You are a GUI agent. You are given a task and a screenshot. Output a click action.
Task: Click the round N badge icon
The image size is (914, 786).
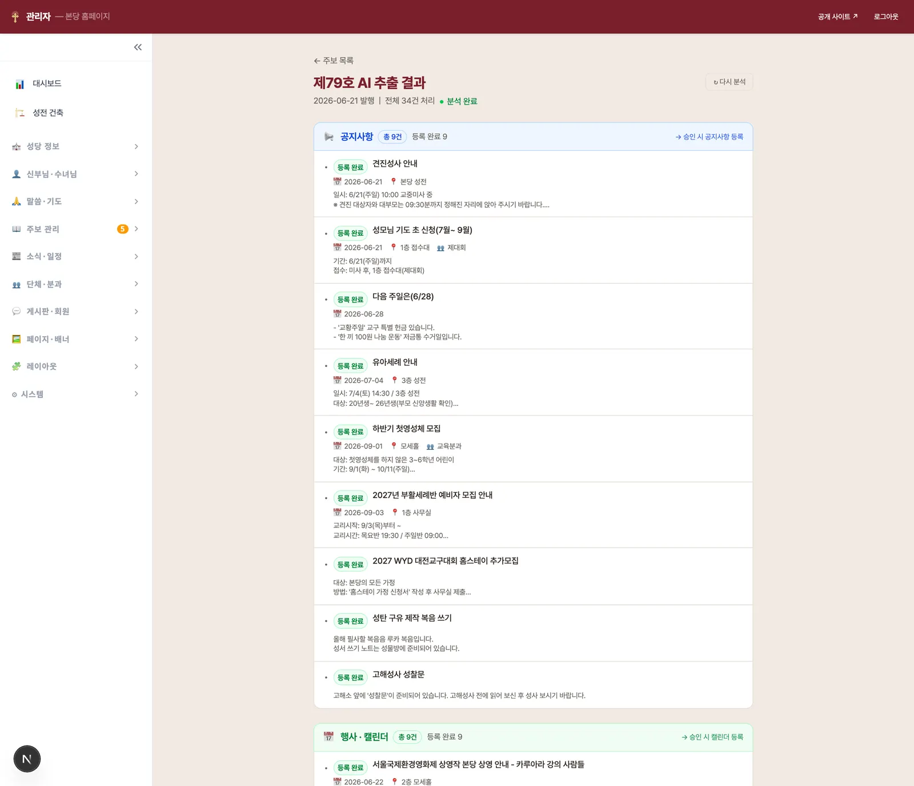(x=27, y=759)
